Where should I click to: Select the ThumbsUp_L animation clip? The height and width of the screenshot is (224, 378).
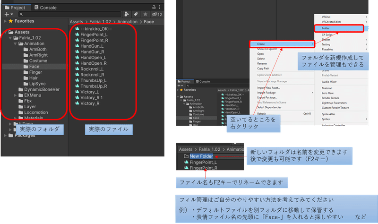click(x=91, y=80)
